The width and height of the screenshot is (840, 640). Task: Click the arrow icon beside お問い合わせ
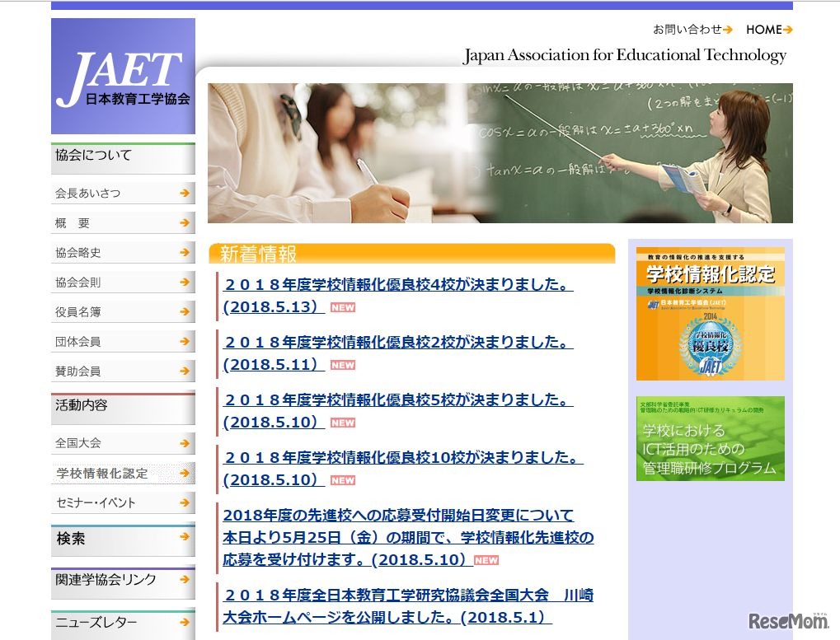tap(728, 30)
